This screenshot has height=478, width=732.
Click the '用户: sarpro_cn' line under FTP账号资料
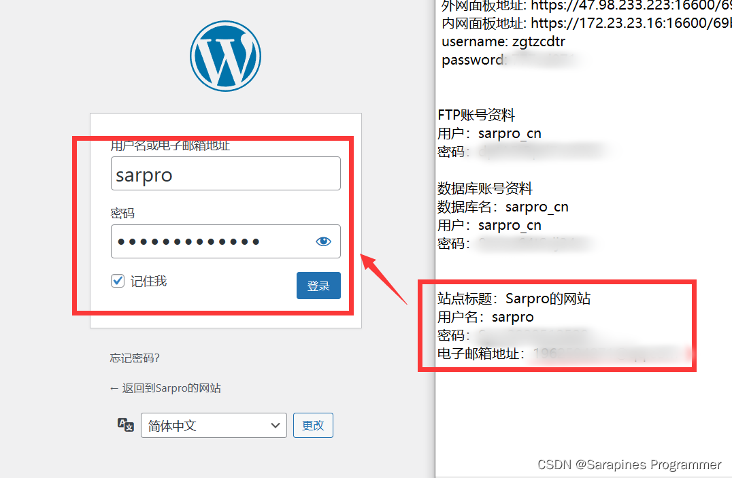[489, 133]
